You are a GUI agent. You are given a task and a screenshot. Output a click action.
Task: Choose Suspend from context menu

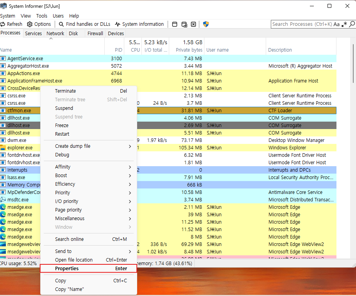pos(89,108)
